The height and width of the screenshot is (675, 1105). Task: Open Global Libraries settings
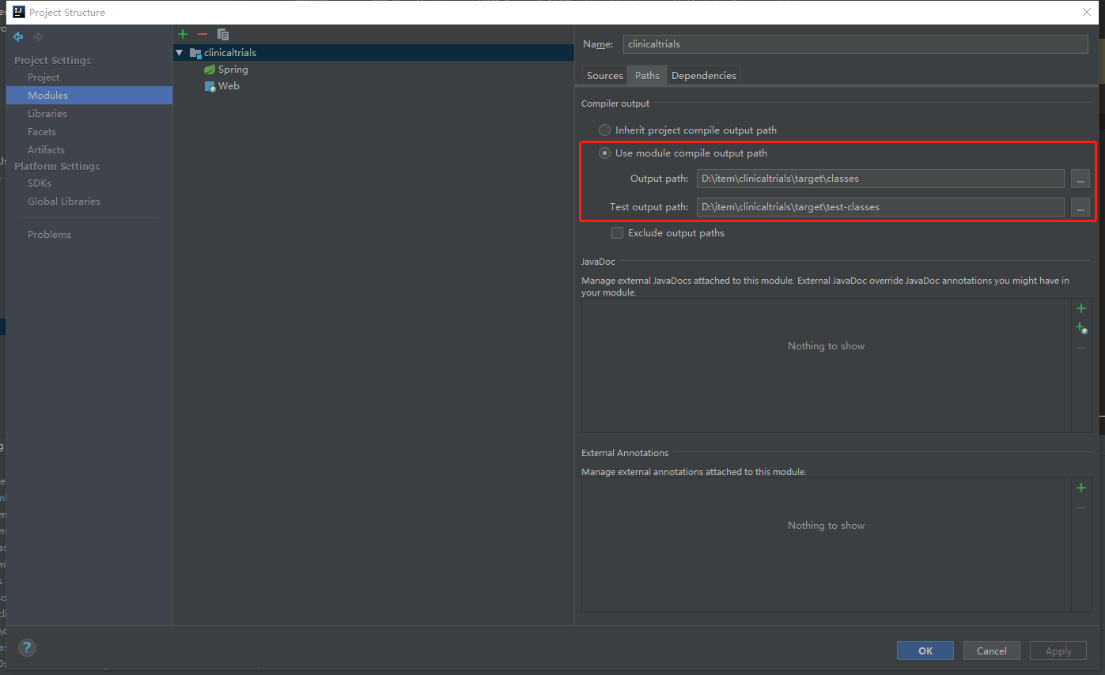point(64,201)
